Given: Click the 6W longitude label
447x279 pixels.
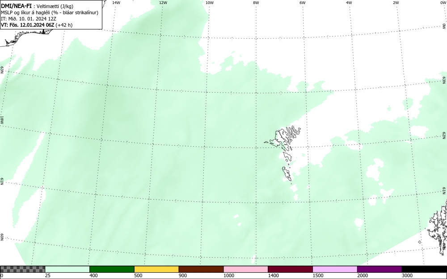Looking at the screenshot, I should [x=303, y=3].
